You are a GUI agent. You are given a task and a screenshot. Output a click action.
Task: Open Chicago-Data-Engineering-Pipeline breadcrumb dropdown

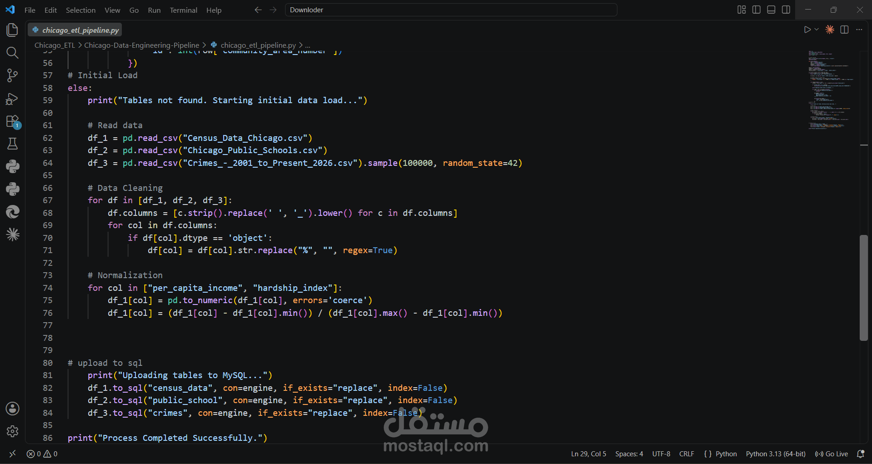[x=141, y=45]
